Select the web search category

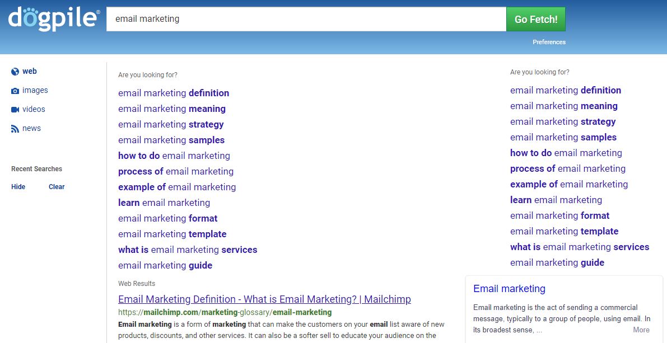(29, 72)
